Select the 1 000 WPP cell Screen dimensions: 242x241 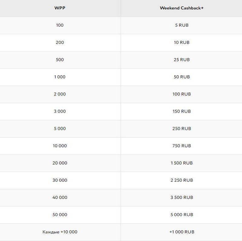60,77
